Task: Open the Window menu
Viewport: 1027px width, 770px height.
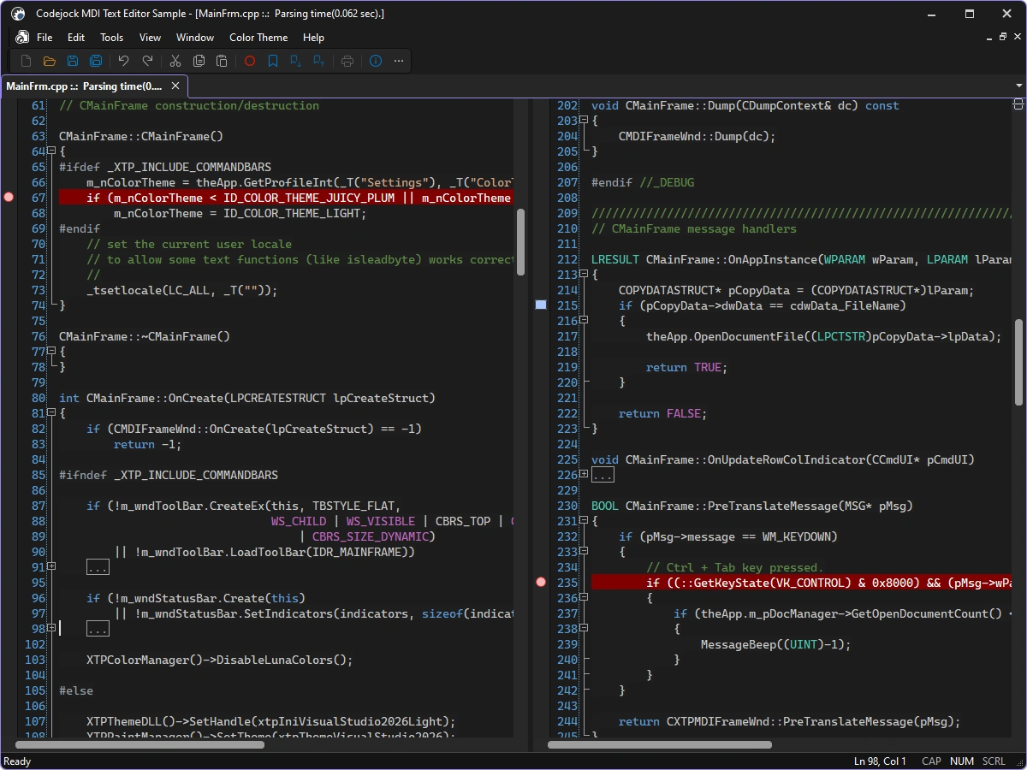Action: tap(195, 37)
